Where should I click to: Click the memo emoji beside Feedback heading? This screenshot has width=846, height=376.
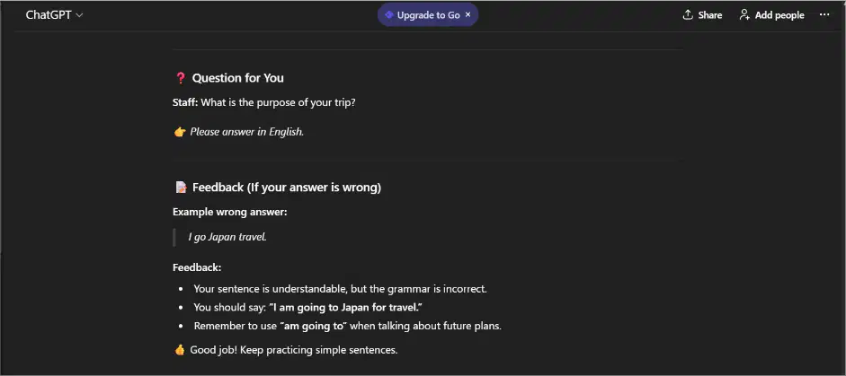(x=181, y=188)
